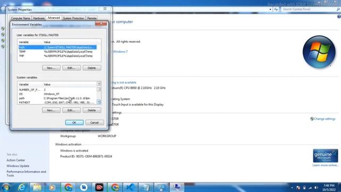This screenshot has width=341, height=192.
Task: Open Windows Explorer folder icon in taskbar
Action: click(x=37, y=187)
